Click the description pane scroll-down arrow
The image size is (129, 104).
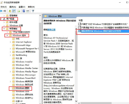click(76, 101)
